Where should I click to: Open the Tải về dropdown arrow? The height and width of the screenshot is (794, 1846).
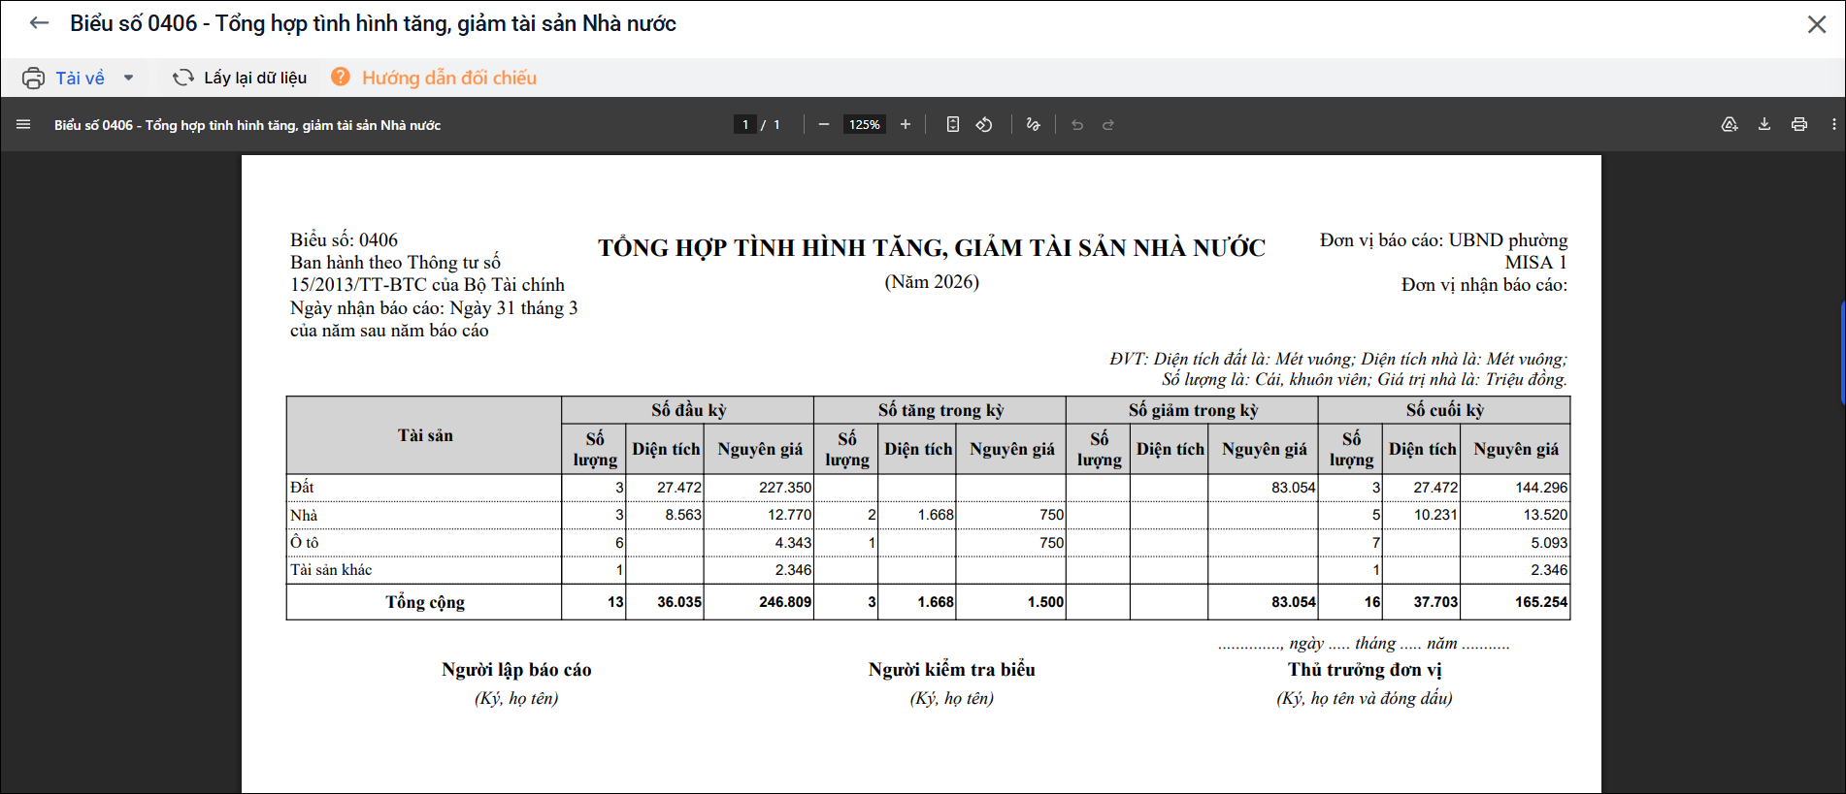(128, 78)
